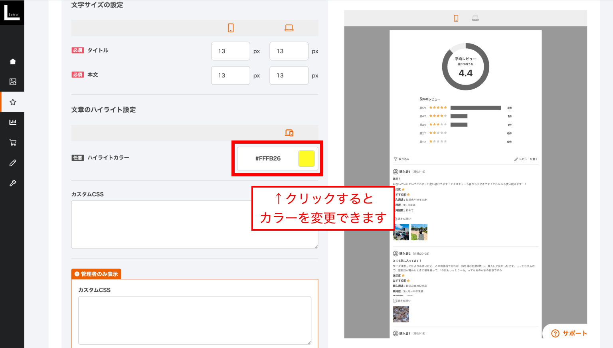This screenshot has width=613, height=348.
Task: Open the wrench settings sidebar icon
Action: point(13,183)
